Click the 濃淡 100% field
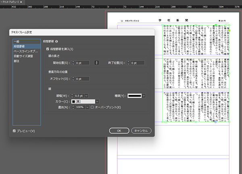The width and height of the screenshot is (242, 174). pos(80,107)
